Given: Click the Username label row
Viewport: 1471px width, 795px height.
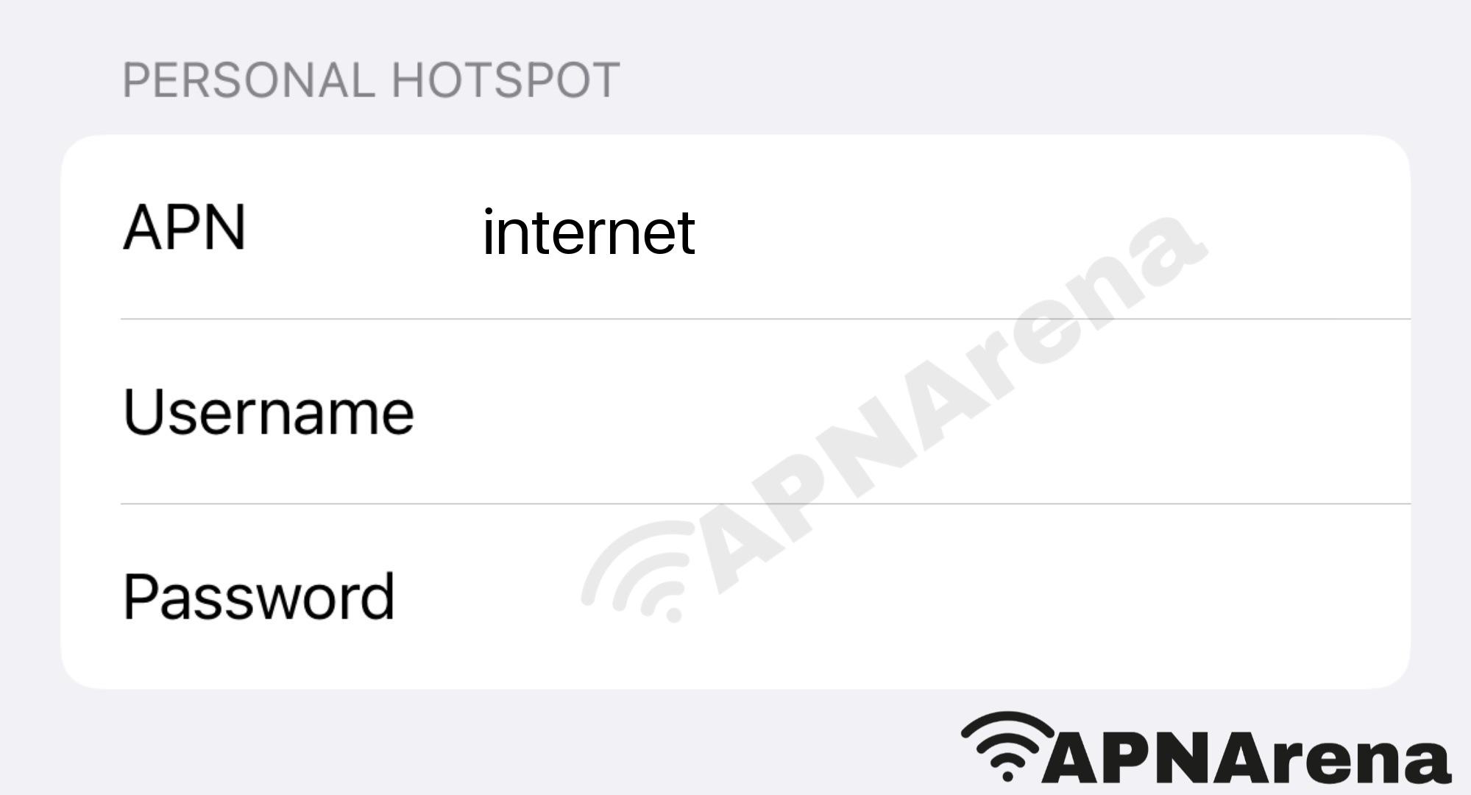Looking at the screenshot, I should [x=735, y=413].
